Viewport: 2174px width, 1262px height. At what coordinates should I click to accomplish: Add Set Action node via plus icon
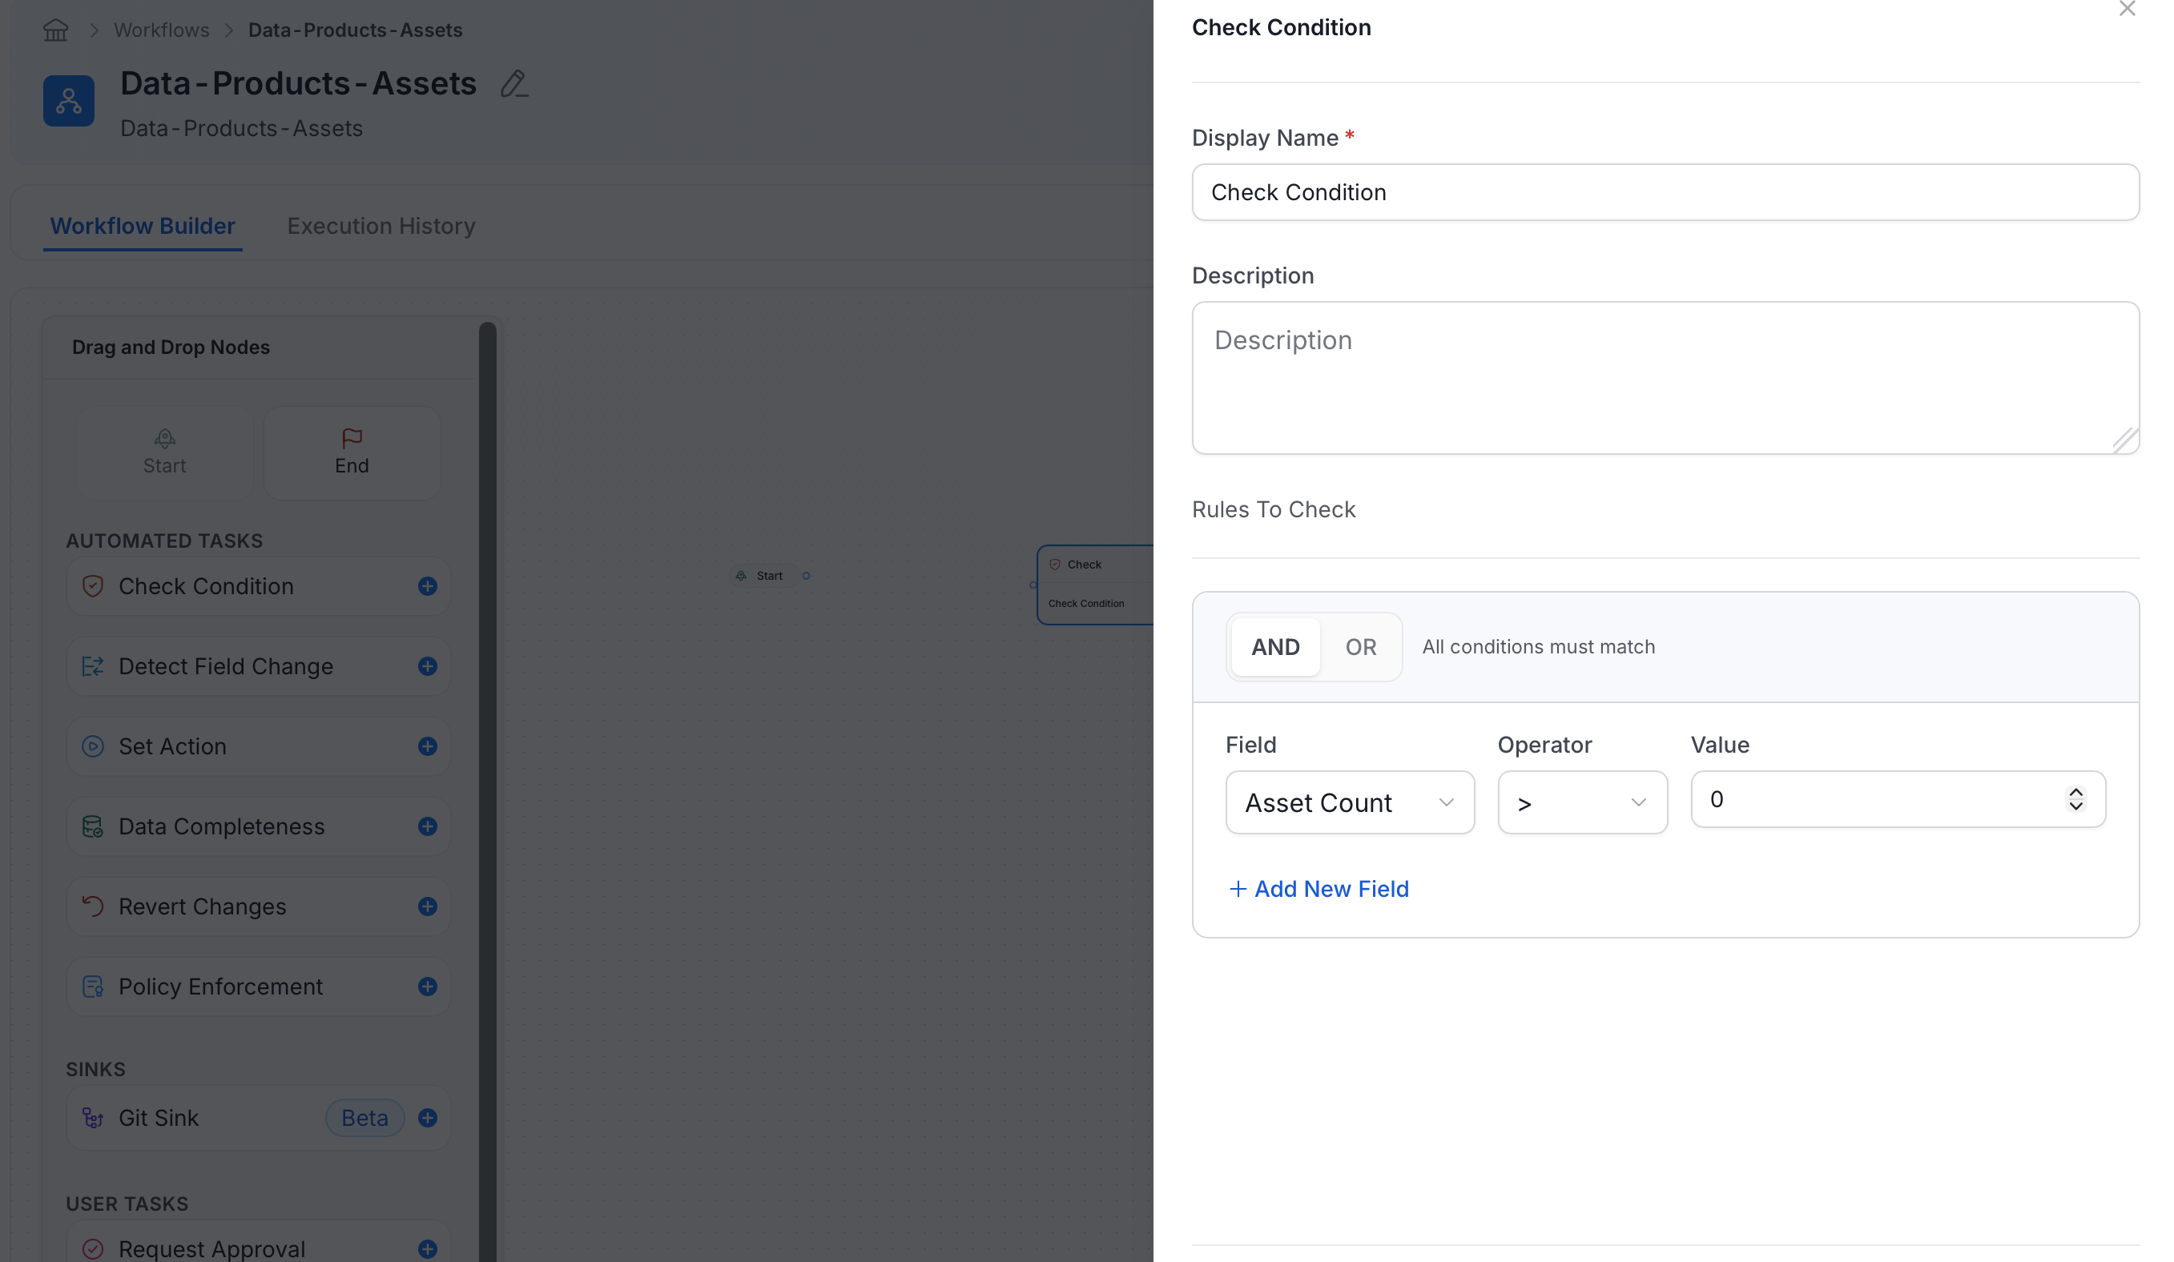pos(427,747)
